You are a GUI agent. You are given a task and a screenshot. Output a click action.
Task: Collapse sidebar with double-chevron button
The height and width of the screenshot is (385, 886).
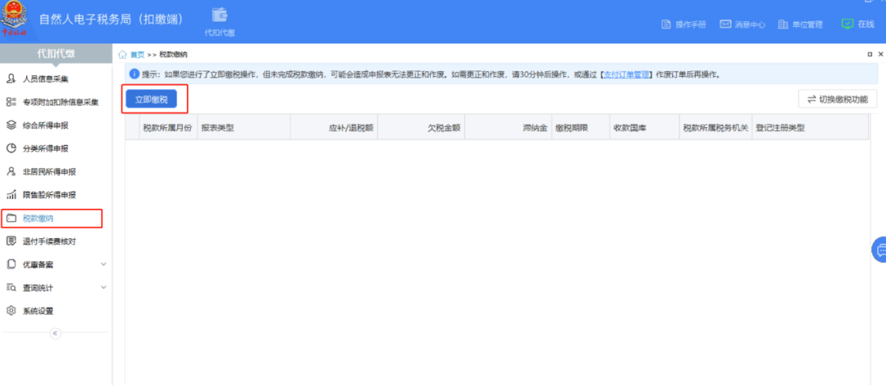[56, 333]
